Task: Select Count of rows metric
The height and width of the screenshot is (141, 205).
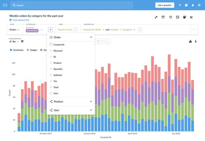Action: coord(65,30)
